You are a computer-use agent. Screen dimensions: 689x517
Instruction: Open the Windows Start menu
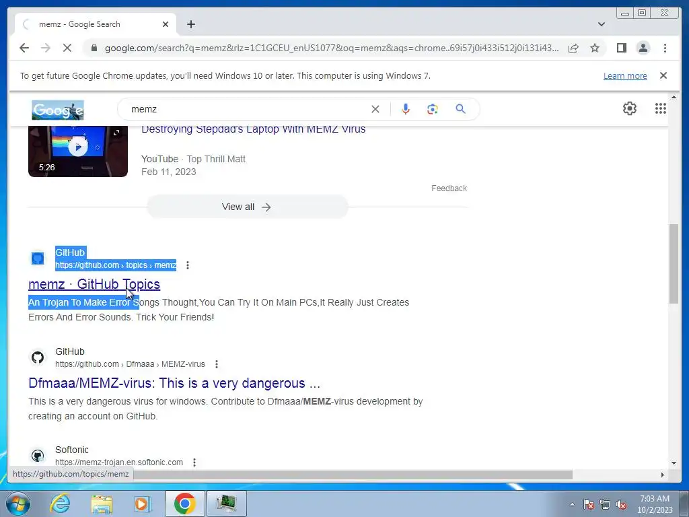pyautogui.click(x=18, y=504)
